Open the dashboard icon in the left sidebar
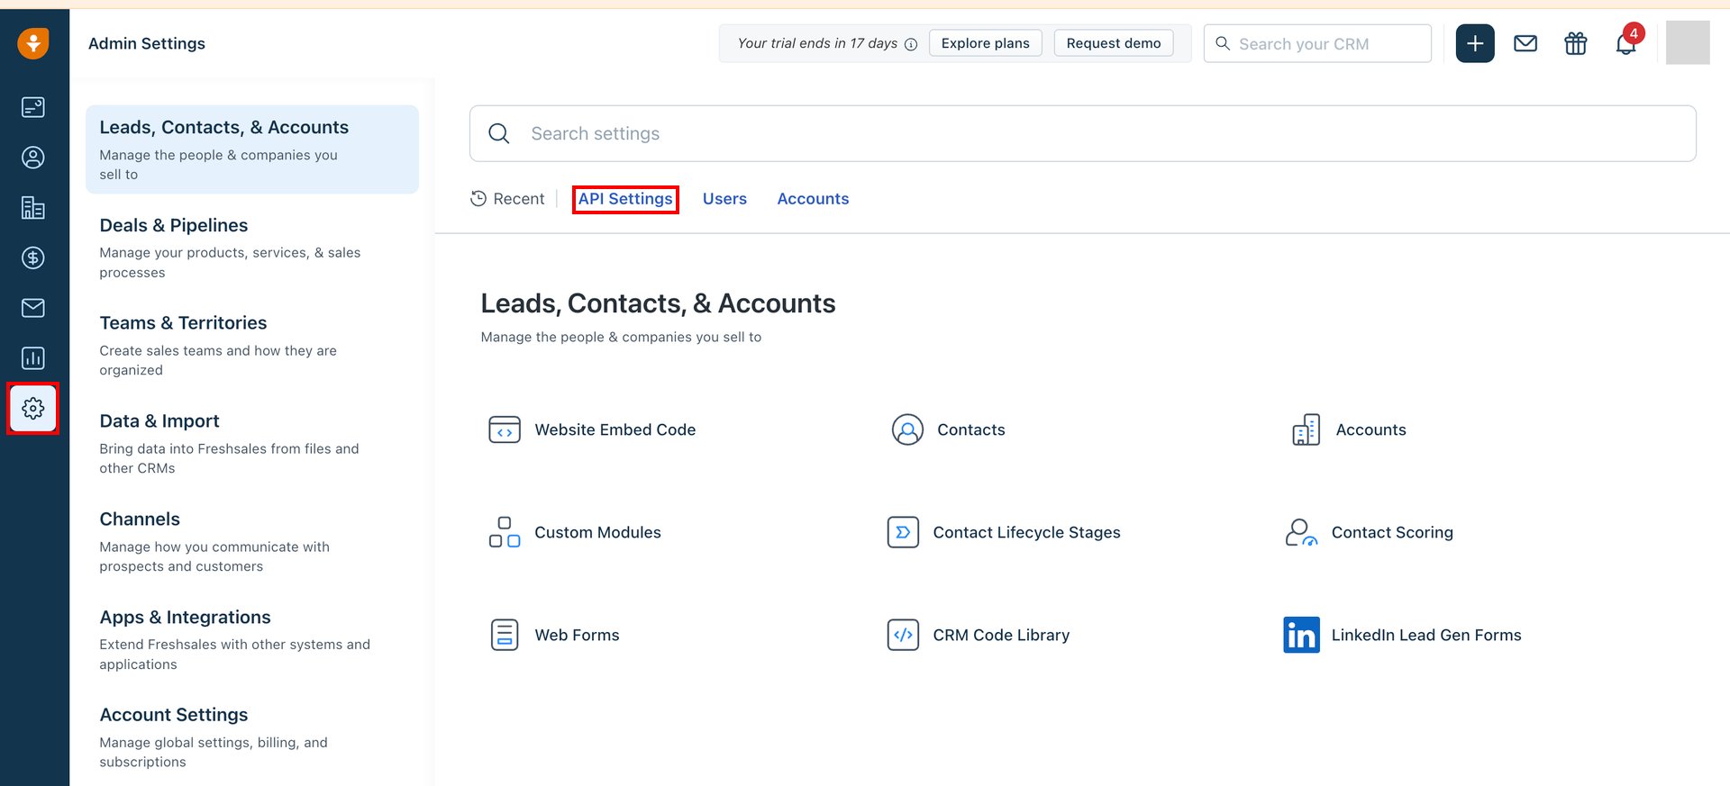 click(33, 107)
